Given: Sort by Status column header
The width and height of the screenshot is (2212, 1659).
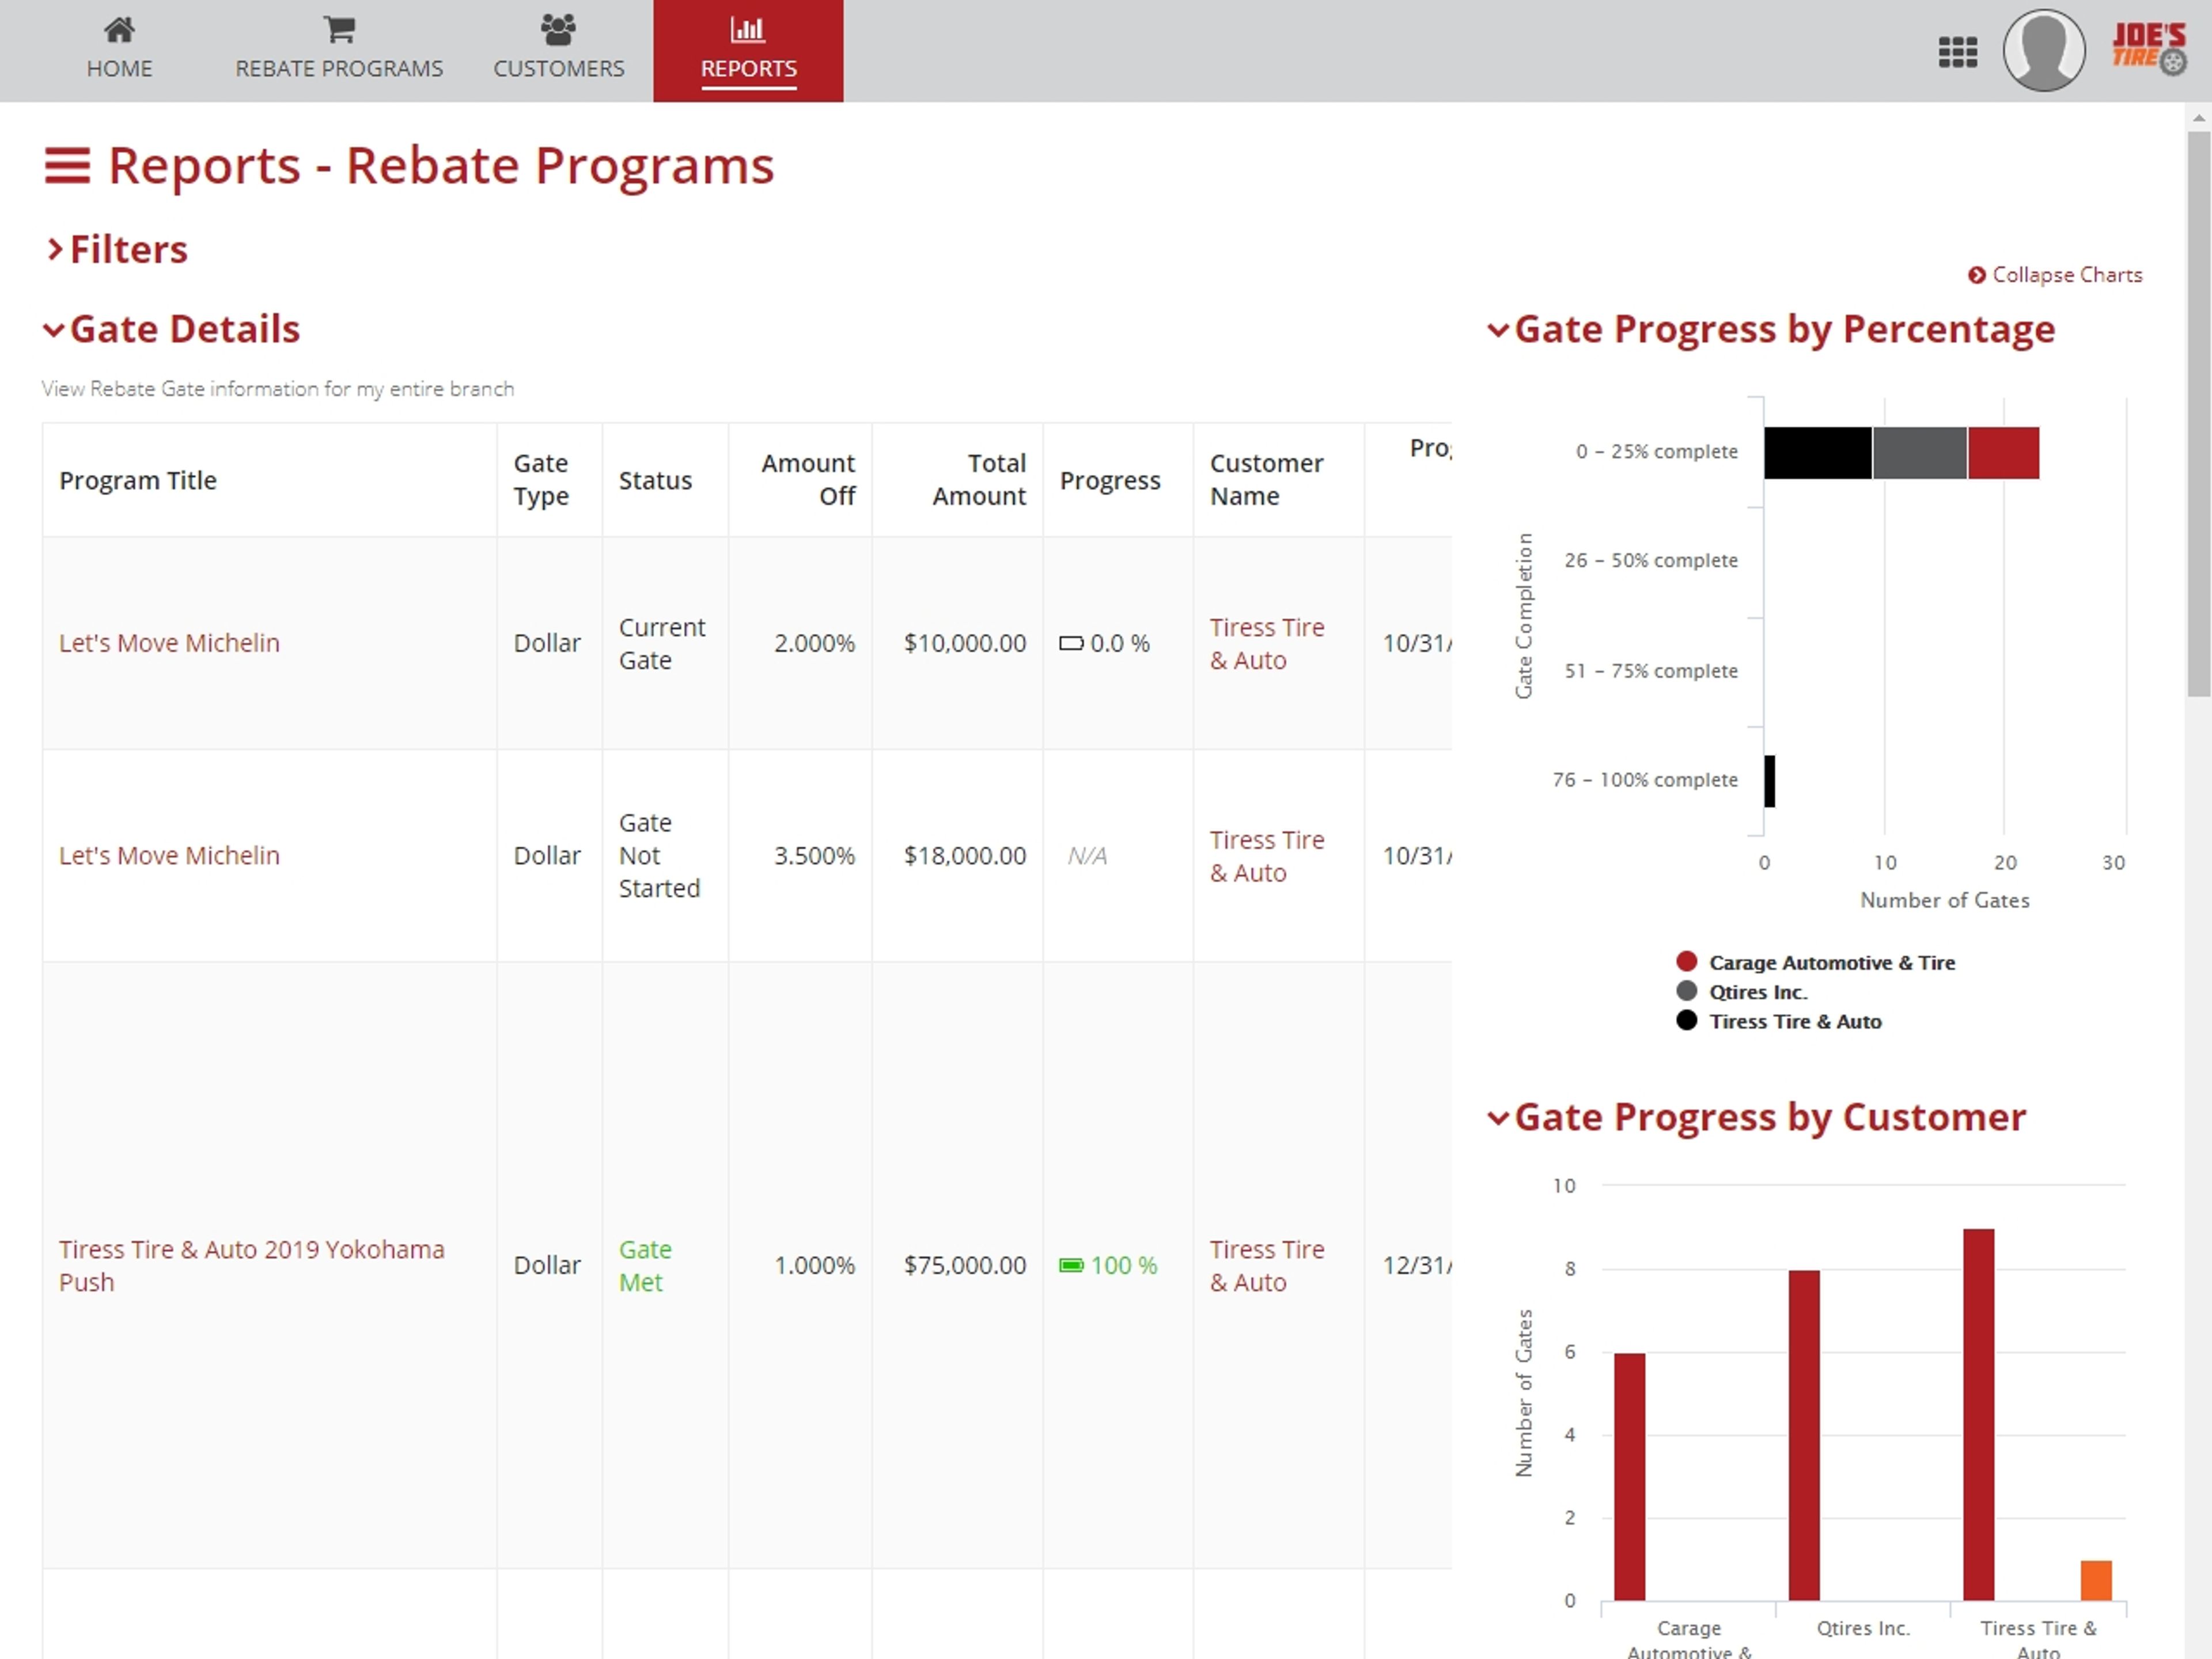Looking at the screenshot, I should [665, 480].
